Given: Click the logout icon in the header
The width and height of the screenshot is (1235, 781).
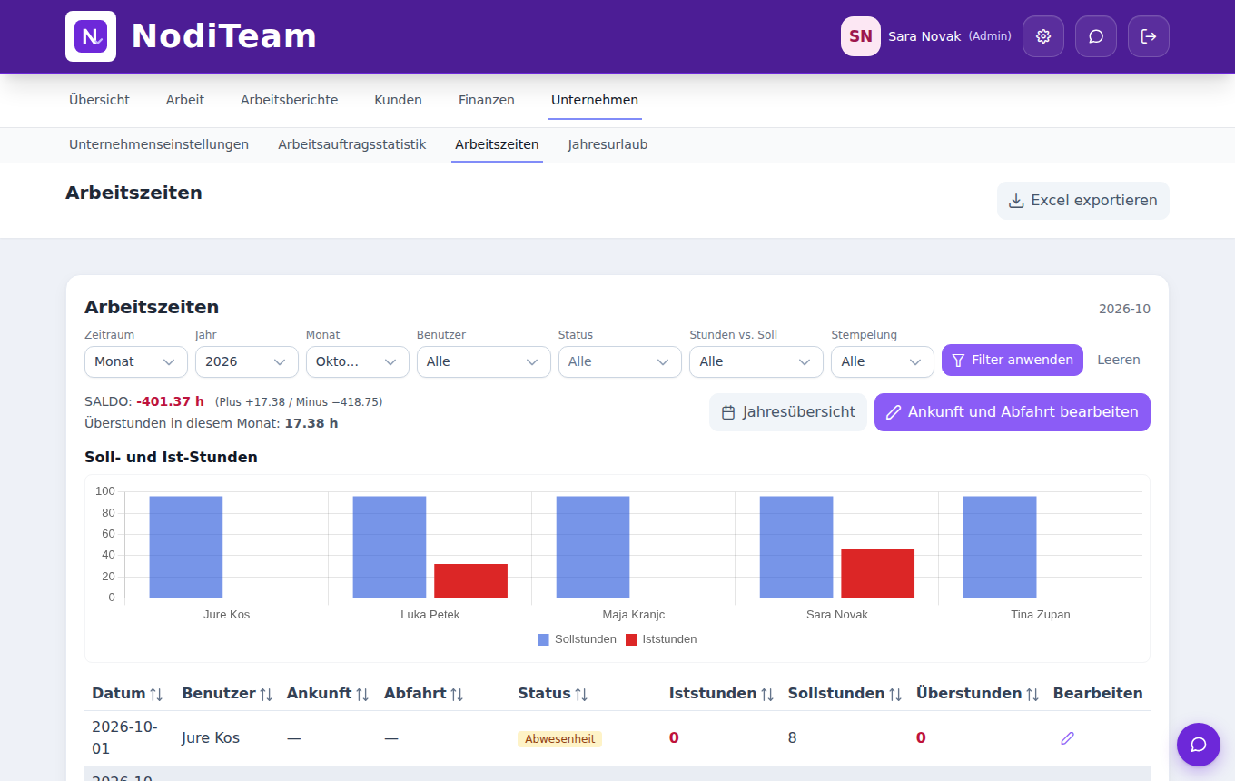Looking at the screenshot, I should point(1149,36).
